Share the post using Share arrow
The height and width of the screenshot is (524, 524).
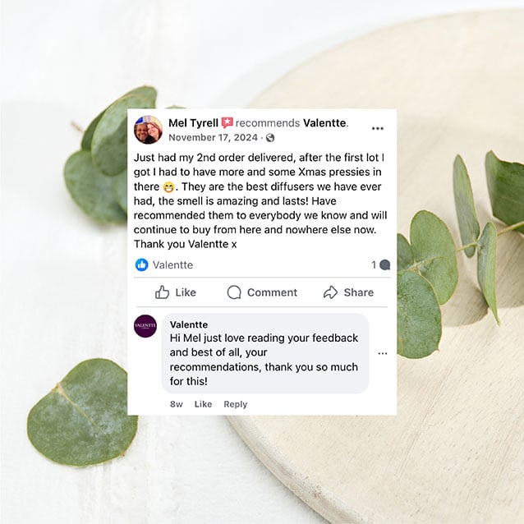click(x=348, y=292)
